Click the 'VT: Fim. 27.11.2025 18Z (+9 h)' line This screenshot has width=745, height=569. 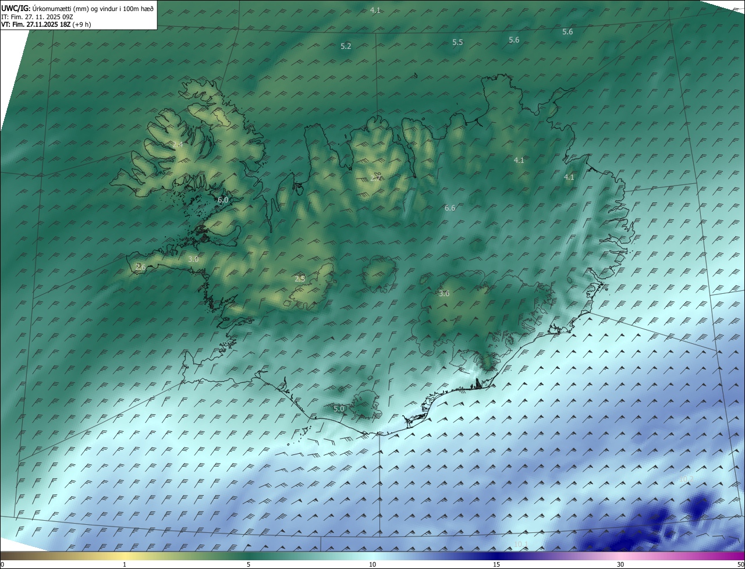tap(46, 25)
